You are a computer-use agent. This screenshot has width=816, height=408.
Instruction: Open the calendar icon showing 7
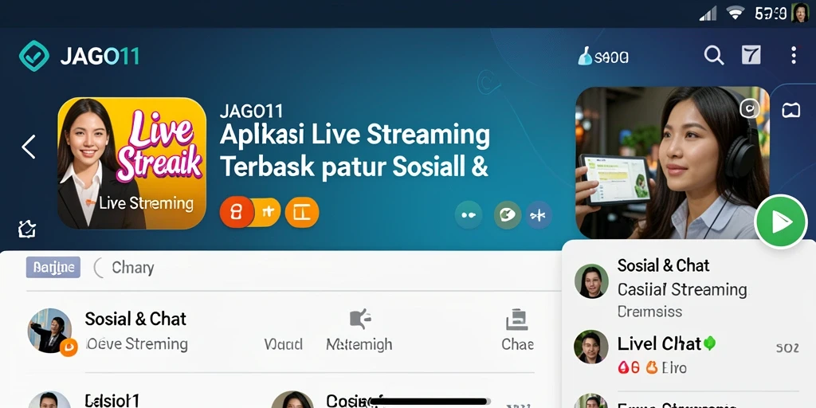coord(751,55)
